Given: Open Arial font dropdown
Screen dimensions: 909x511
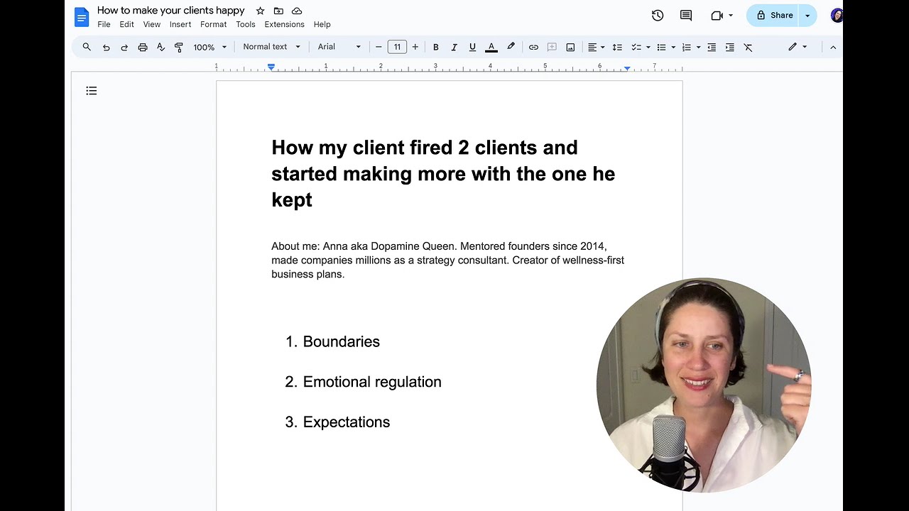Looking at the screenshot, I should (x=339, y=47).
